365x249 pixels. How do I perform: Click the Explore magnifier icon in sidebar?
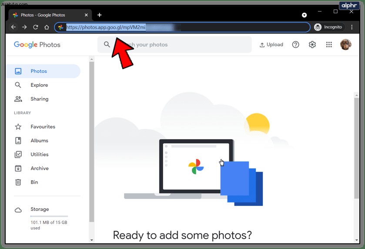(18, 85)
